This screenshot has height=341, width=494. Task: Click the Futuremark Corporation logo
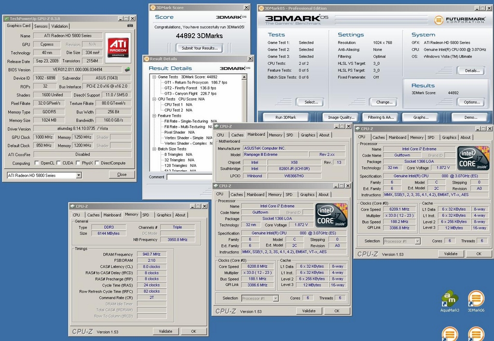460,20
